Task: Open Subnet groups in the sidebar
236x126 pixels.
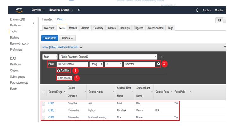Action: [17, 77]
